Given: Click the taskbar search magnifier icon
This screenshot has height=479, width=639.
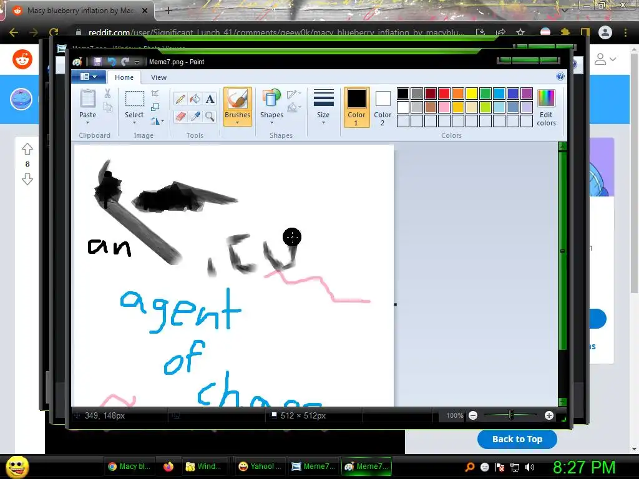Looking at the screenshot, I should [470, 467].
